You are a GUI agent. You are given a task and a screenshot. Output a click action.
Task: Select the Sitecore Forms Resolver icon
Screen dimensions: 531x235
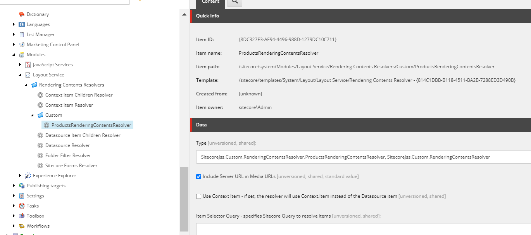point(40,165)
